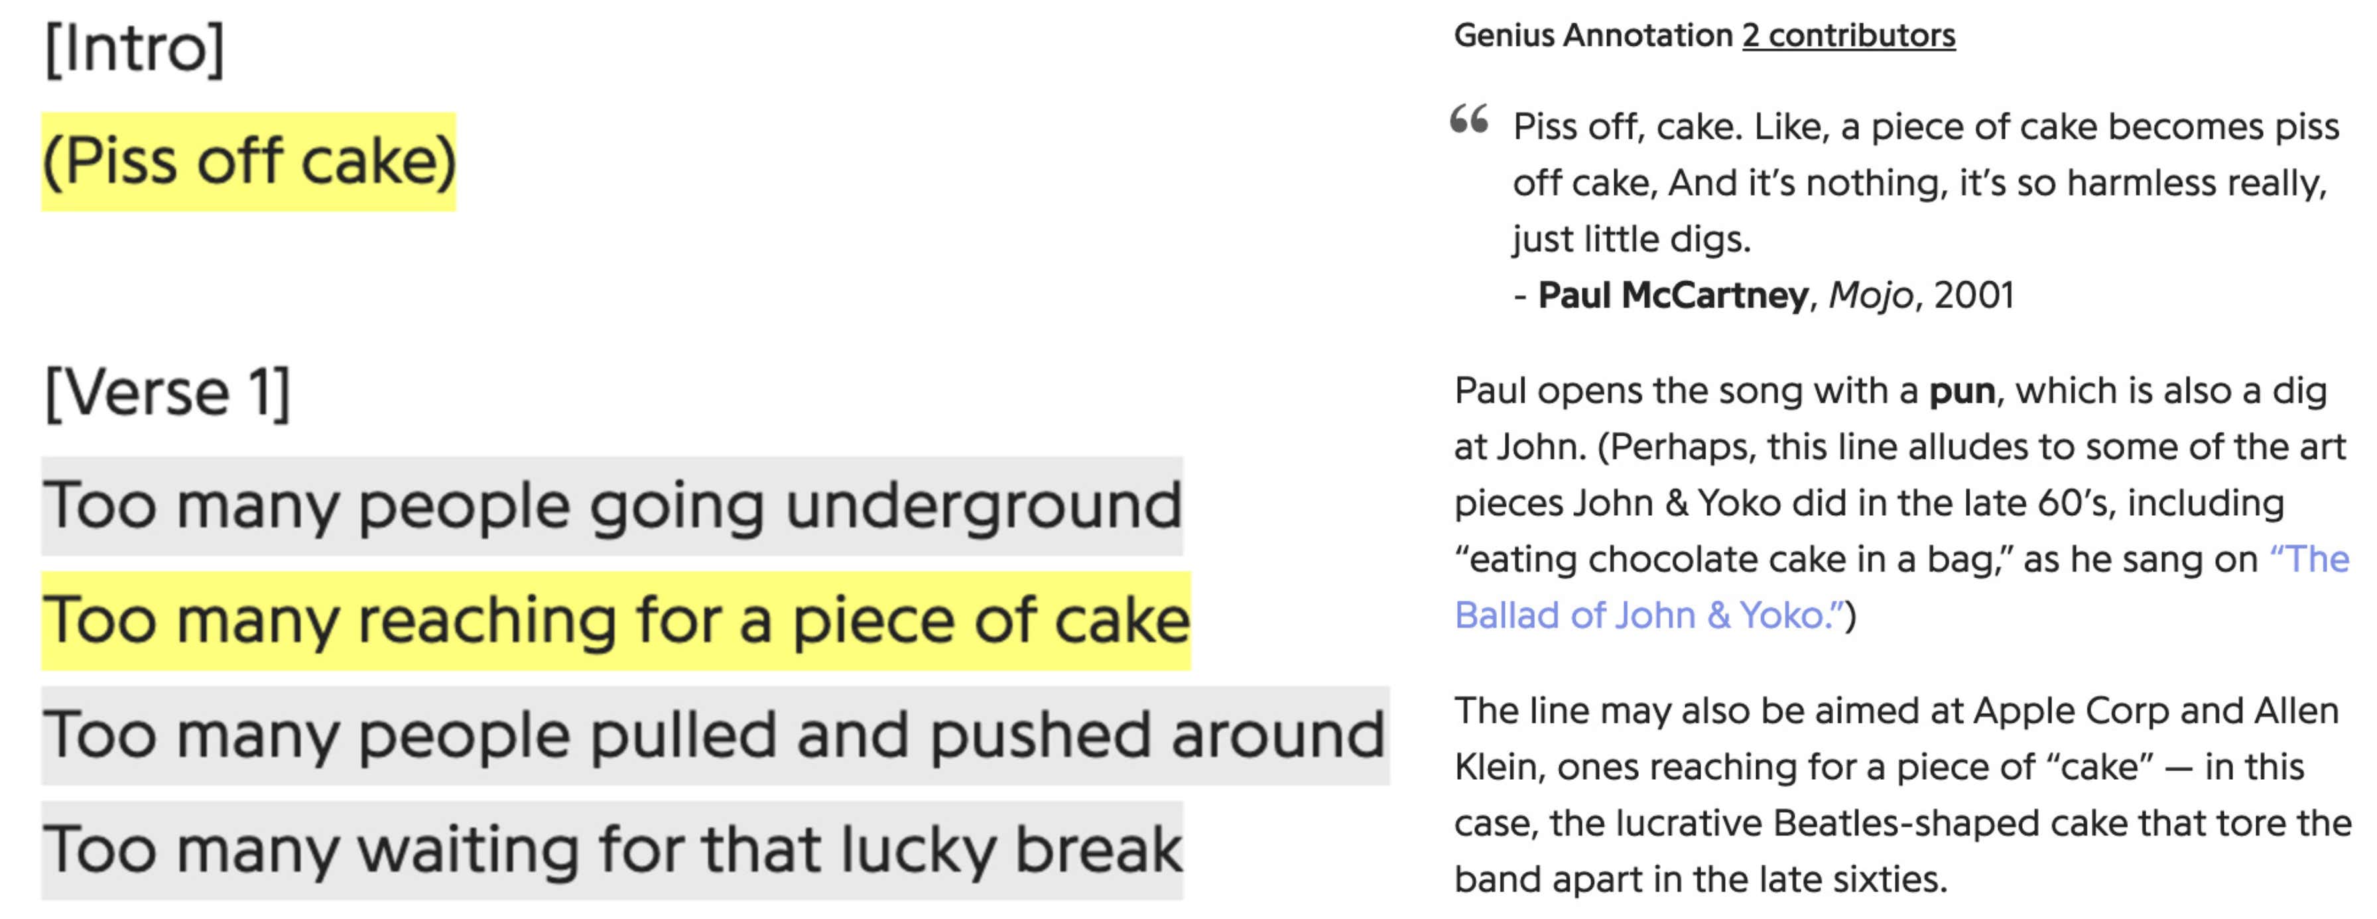
Task: Open annotation for "Too many people going underground"
Action: (x=611, y=506)
